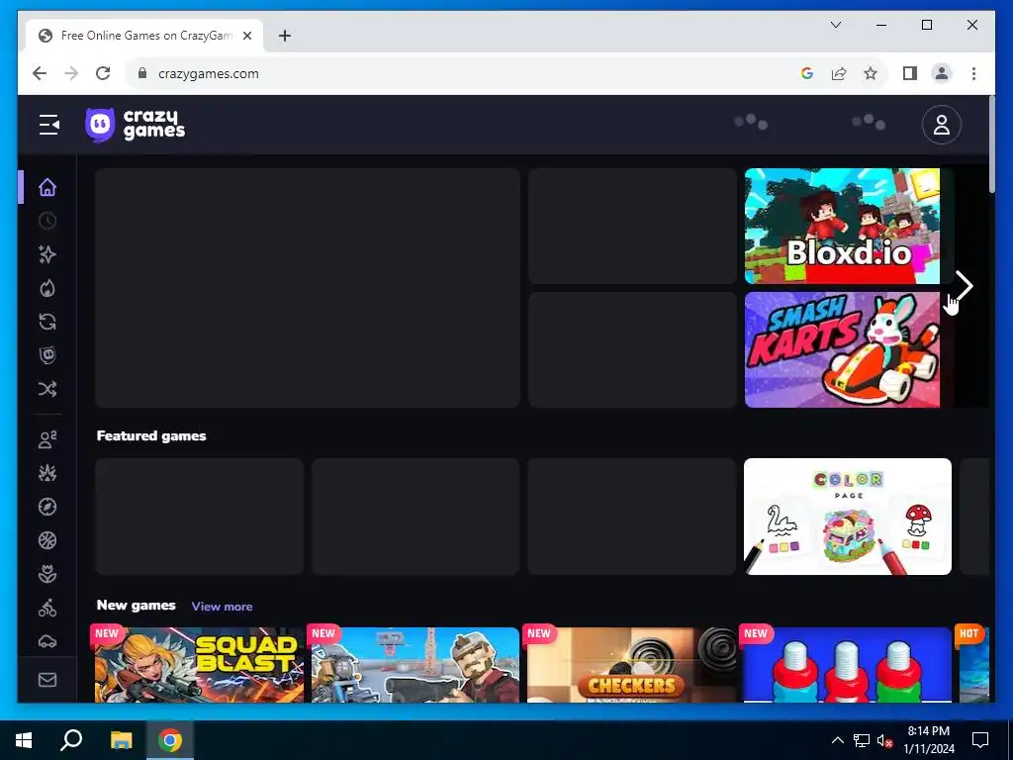Open Action burst icon in sidebar

[x=47, y=473]
